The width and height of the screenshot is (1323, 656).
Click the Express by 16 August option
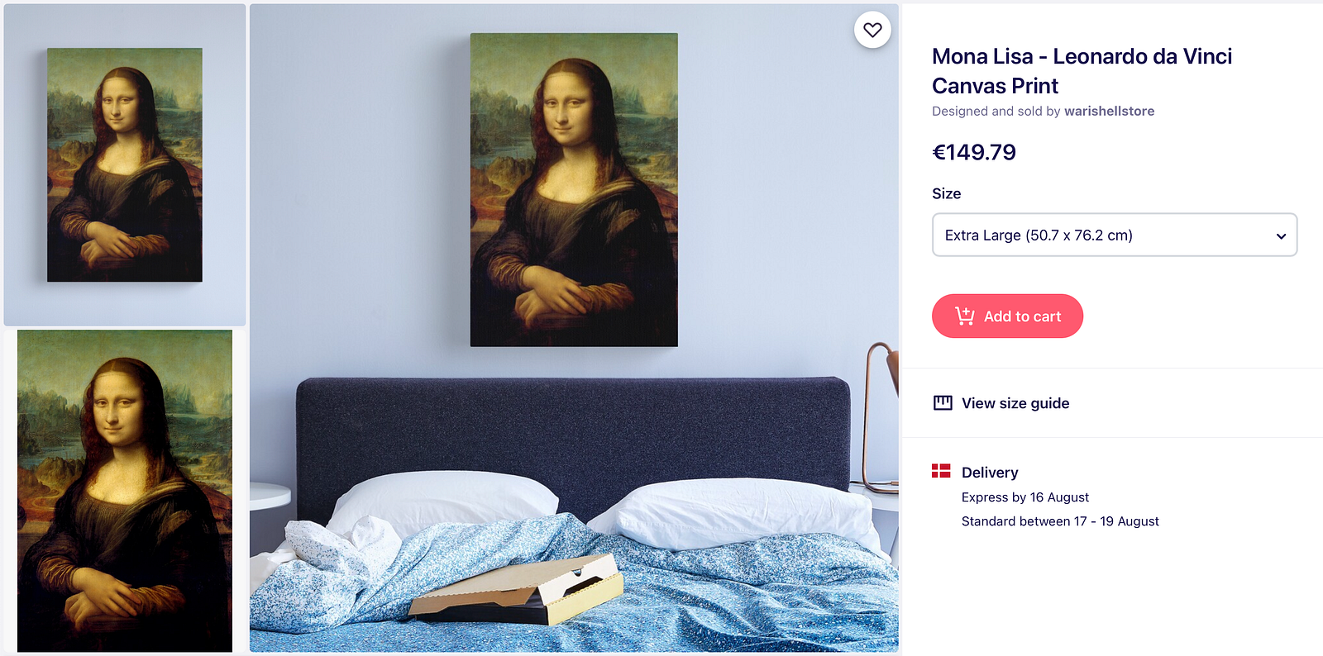[x=1025, y=497]
